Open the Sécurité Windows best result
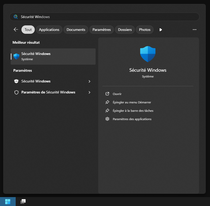Viewport: 210px width, 206px height. [x=53, y=57]
